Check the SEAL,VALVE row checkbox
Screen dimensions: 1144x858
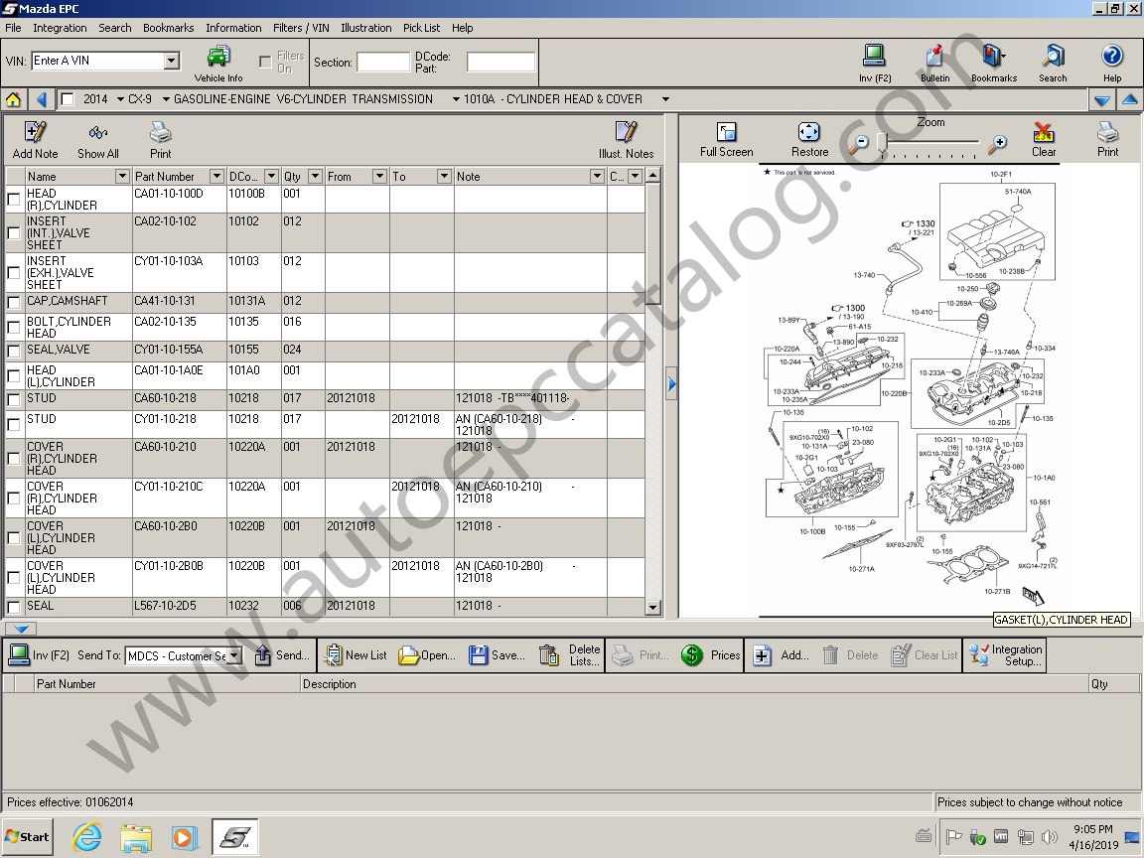coord(13,351)
